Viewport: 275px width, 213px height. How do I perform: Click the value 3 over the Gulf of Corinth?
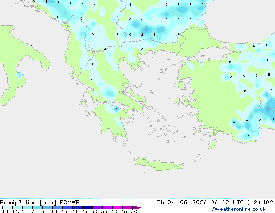coord(116,109)
